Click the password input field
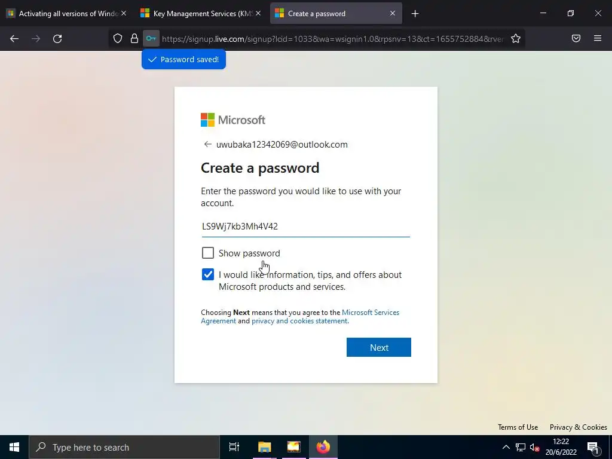 [x=305, y=227]
